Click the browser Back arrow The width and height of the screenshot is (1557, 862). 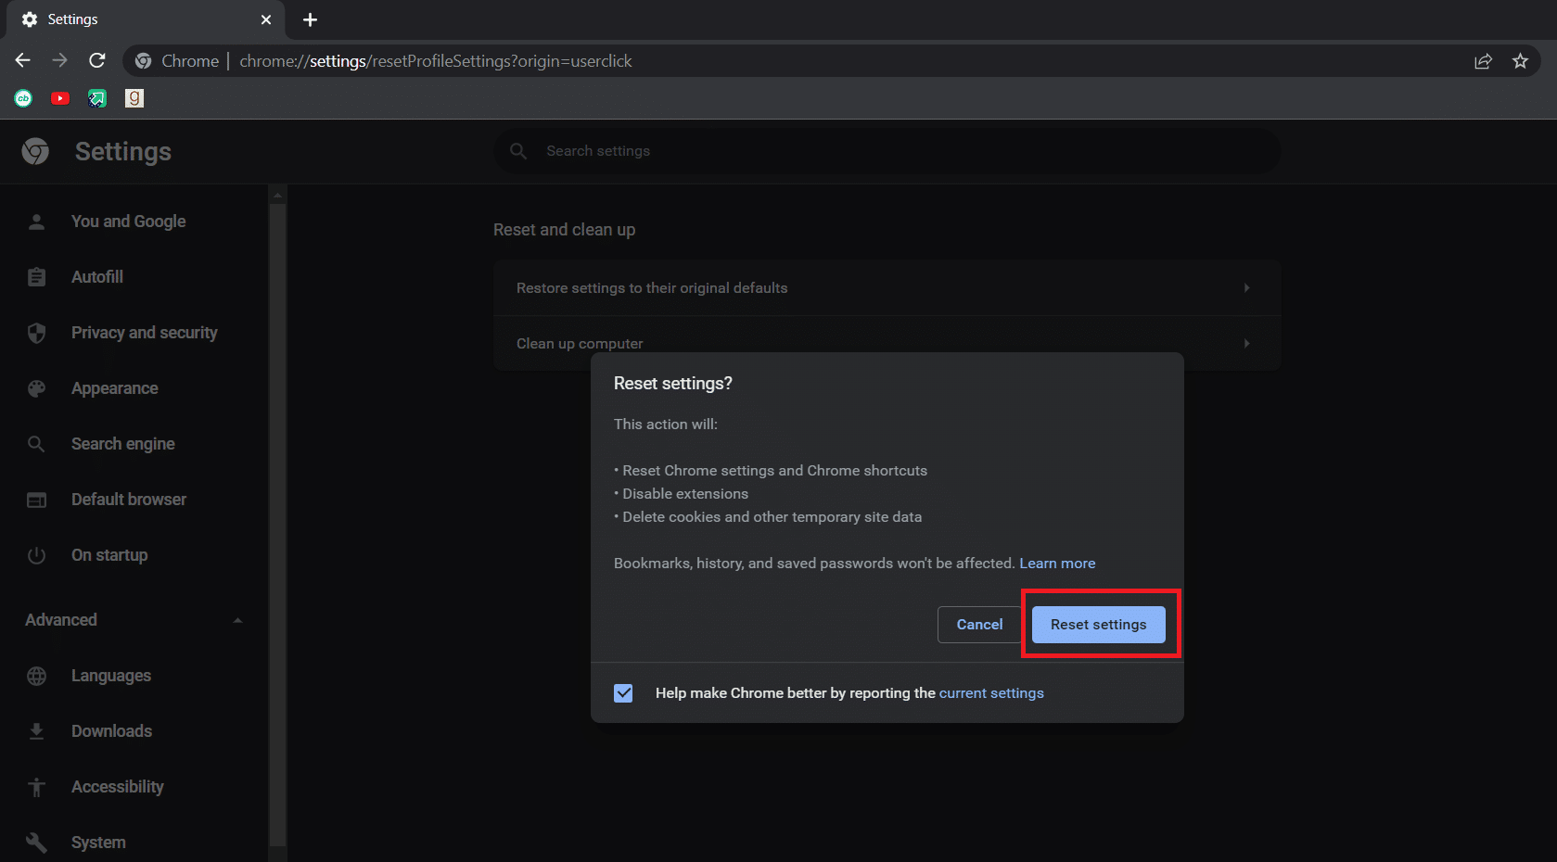[x=23, y=60]
